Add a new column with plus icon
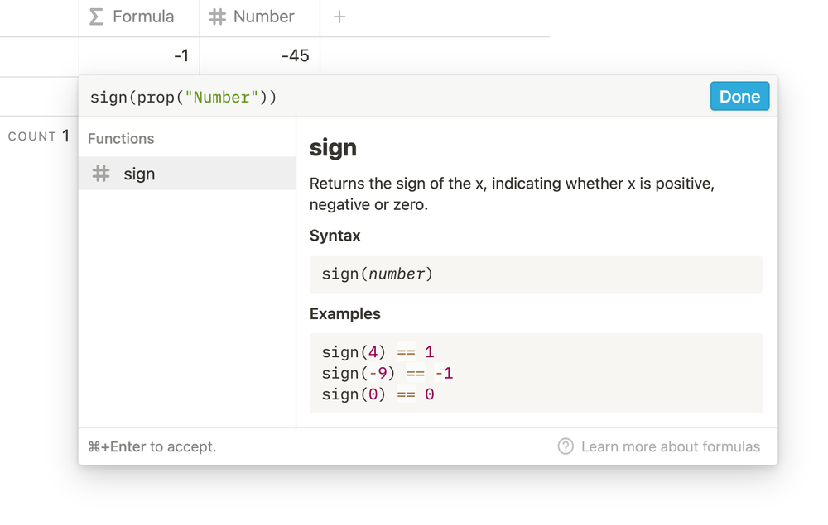The width and height of the screenshot is (828, 525). click(339, 17)
